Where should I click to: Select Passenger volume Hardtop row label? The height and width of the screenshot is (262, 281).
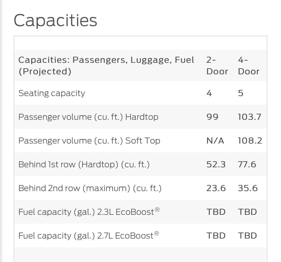click(x=88, y=117)
